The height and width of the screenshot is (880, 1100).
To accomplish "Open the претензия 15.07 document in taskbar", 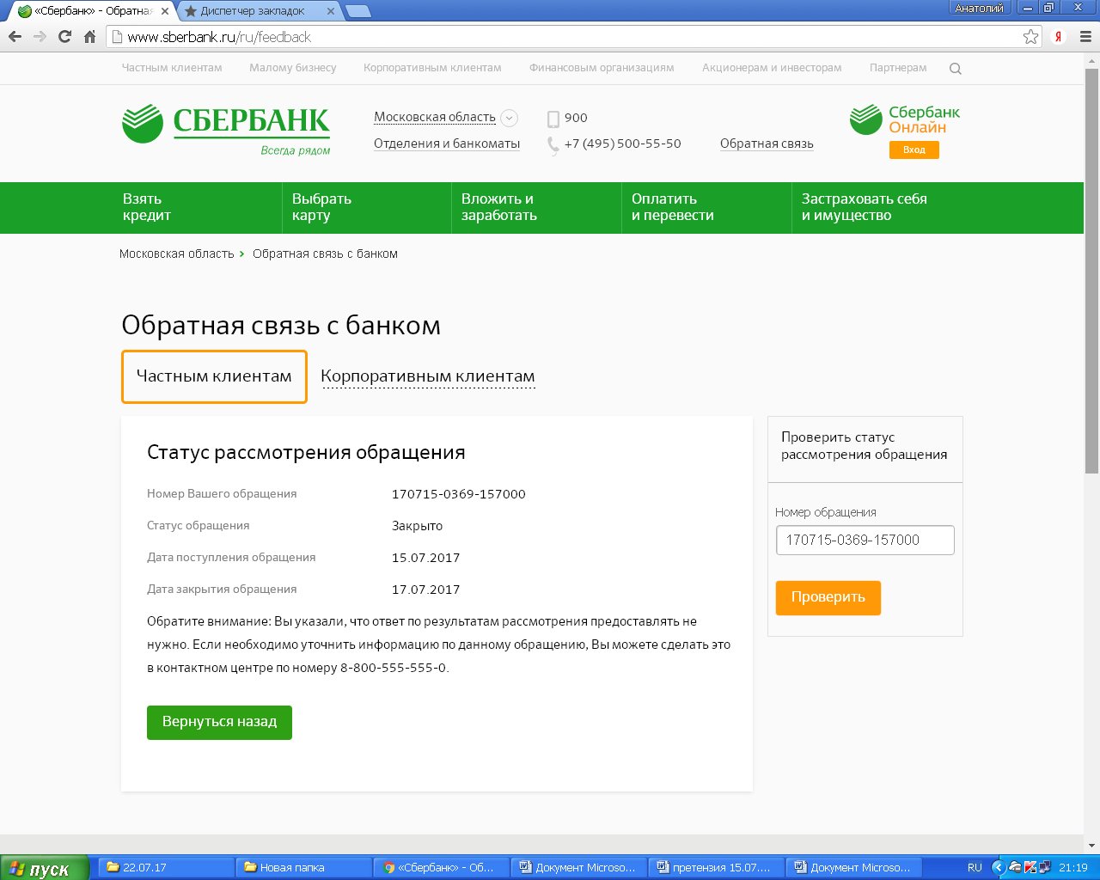I will tap(717, 868).
